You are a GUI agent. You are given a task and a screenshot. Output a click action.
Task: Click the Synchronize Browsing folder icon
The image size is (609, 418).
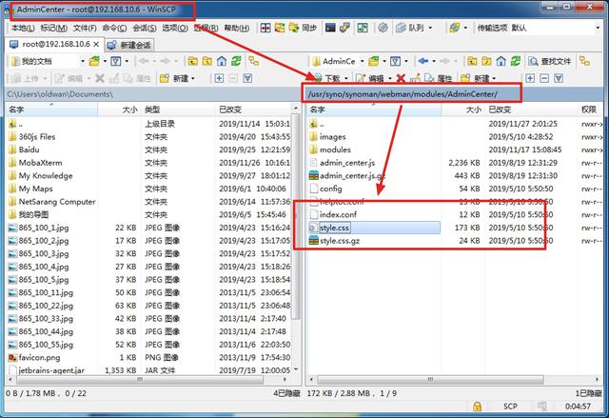[x=280, y=28]
